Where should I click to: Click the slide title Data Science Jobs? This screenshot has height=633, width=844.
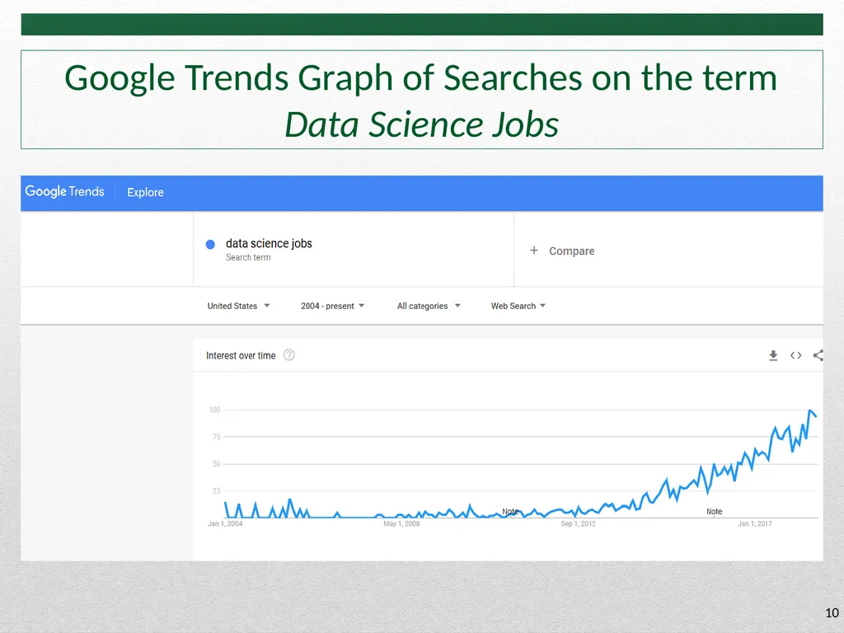click(x=421, y=124)
